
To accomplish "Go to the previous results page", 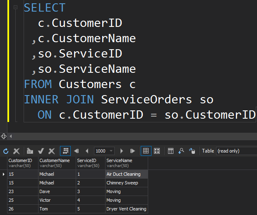I will click(x=87, y=151).
